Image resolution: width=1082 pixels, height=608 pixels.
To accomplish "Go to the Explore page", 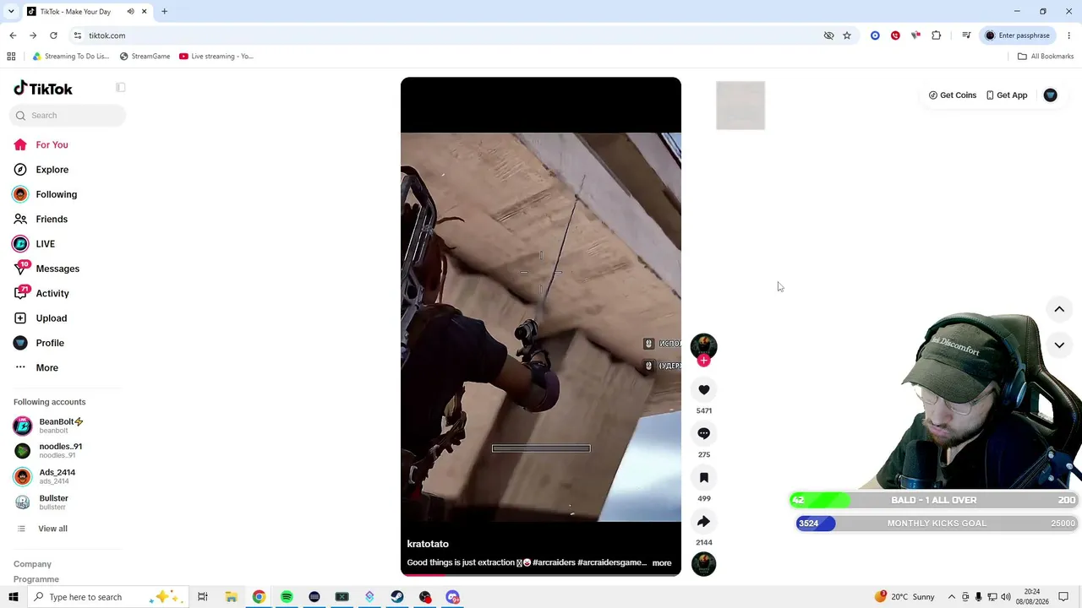I will (52, 170).
